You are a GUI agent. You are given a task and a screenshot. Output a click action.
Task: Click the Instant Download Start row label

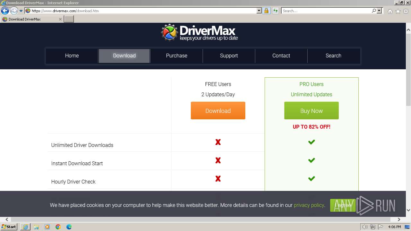[x=77, y=164]
